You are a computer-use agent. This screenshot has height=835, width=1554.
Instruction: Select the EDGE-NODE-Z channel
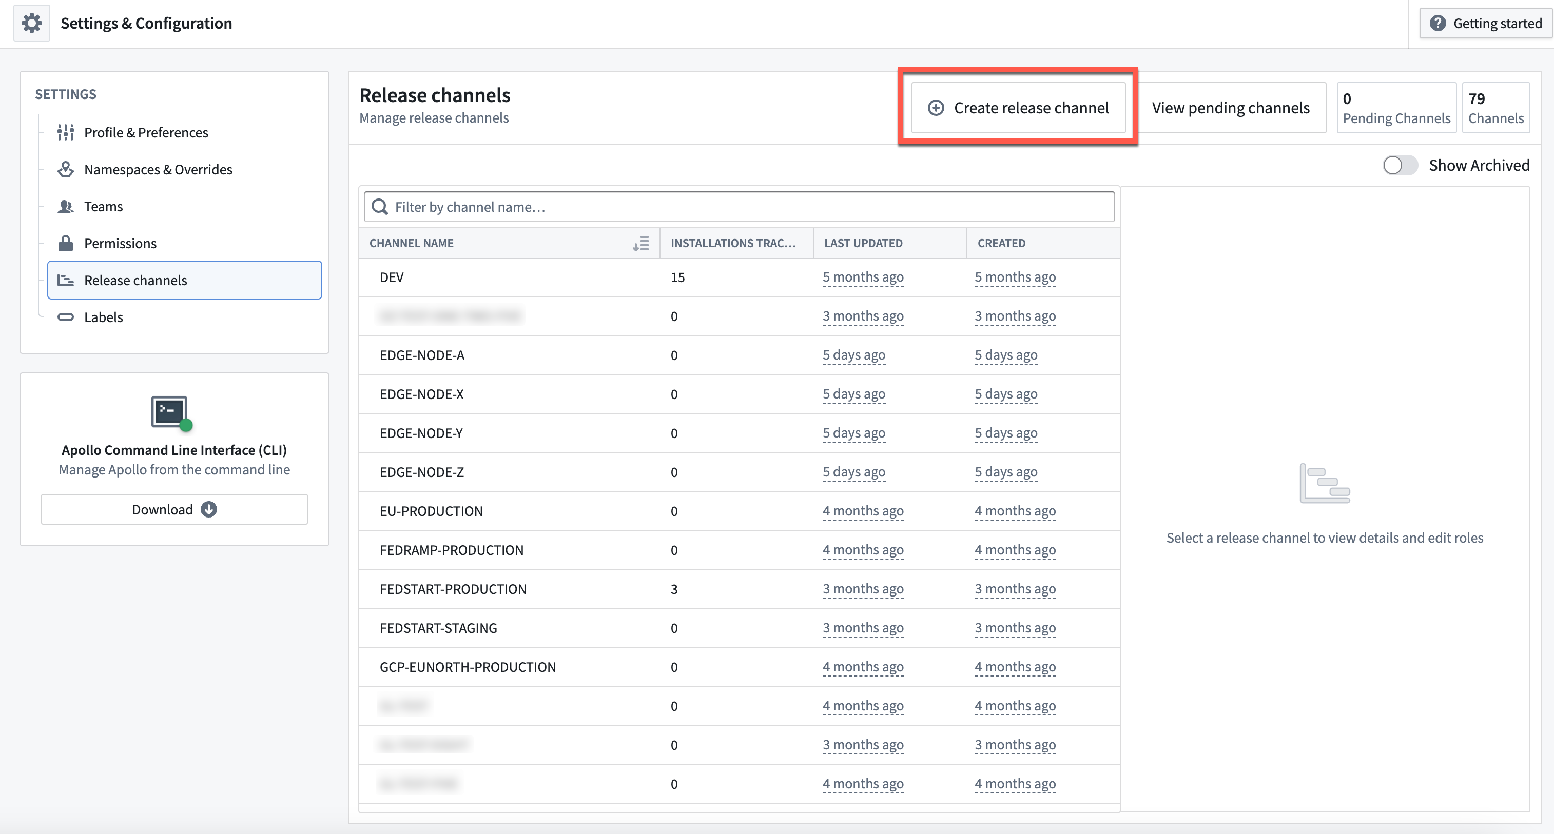click(739, 472)
